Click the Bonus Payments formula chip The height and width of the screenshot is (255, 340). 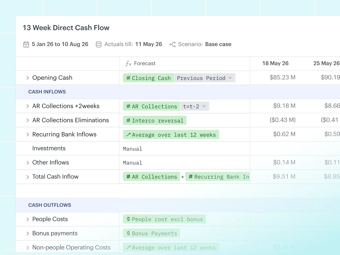pyautogui.click(x=151, y=233)
